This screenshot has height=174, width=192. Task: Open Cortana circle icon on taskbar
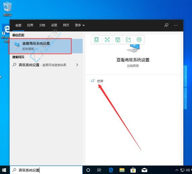point(88,170)
